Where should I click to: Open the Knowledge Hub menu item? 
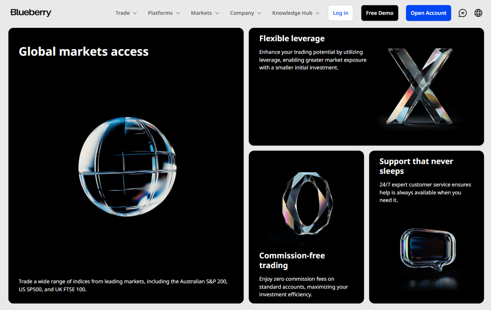tap(292, 13)
